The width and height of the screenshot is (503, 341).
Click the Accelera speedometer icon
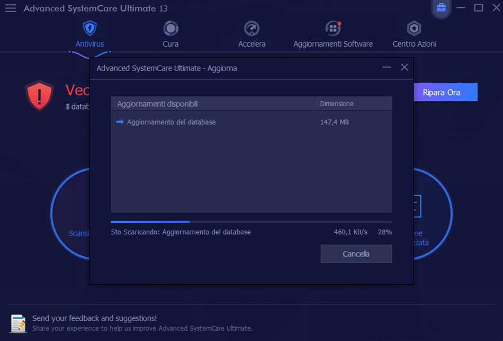tap(252, 28)
